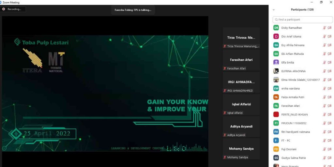This screenshot has width=334, height=167.
Task: Click the Participants (129) panel header
Action: [x=302, y=9]
